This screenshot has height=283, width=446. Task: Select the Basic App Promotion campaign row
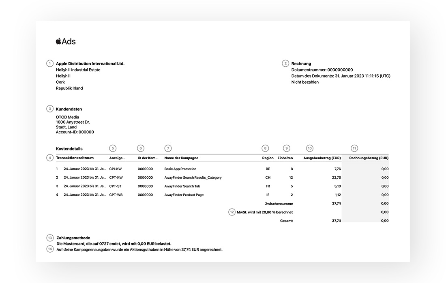point(180,169)
